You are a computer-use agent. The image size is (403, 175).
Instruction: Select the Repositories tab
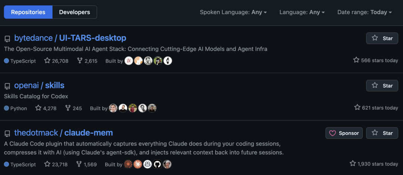coord(28,12)
